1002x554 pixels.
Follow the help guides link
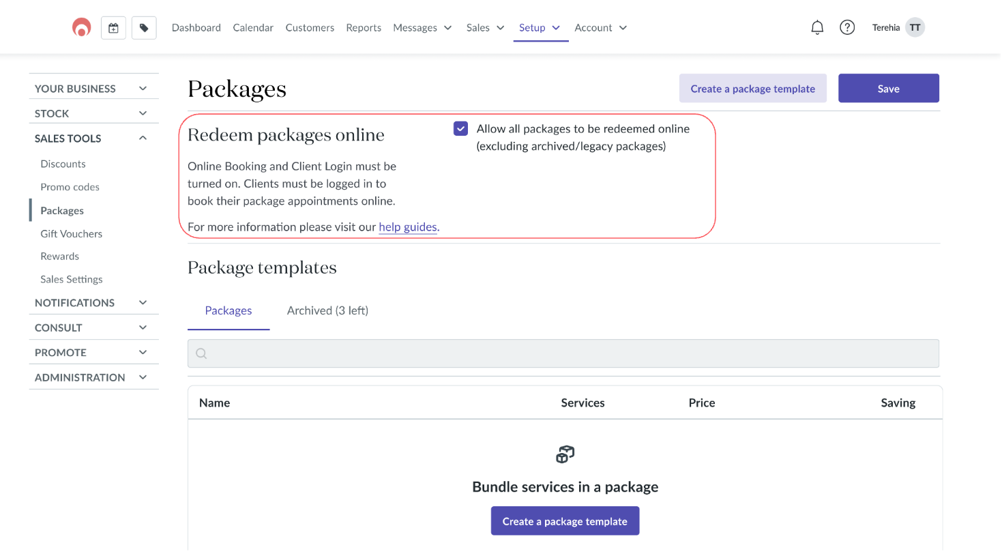pos(407,227)
